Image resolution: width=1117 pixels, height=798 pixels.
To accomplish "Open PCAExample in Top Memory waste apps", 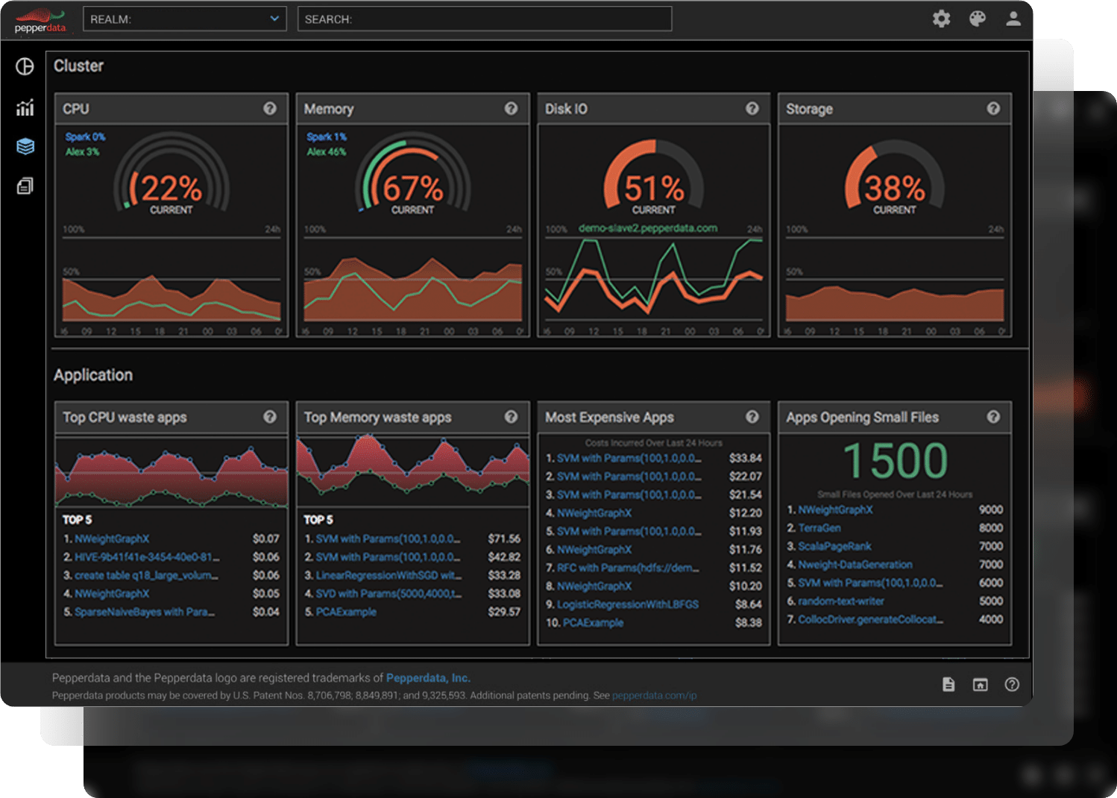I will coord(346,612).
